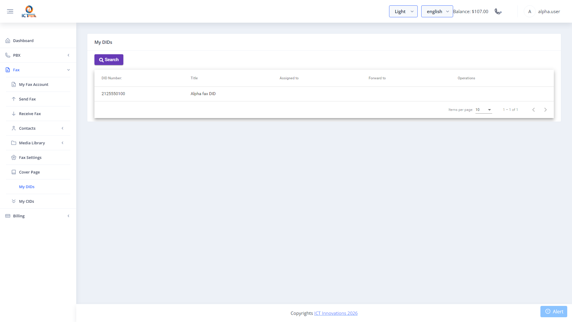
Task: Expand the Contacts submenu chevron
Action: [63, 128]
